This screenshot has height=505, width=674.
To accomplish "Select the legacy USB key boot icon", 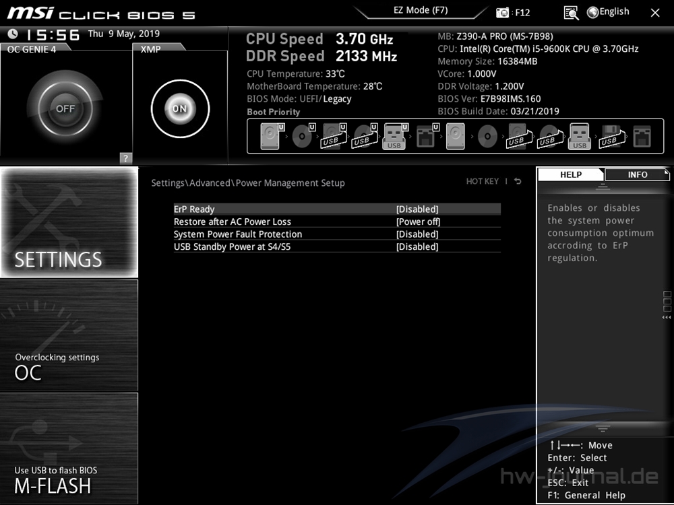I will [x=580, y=137].
